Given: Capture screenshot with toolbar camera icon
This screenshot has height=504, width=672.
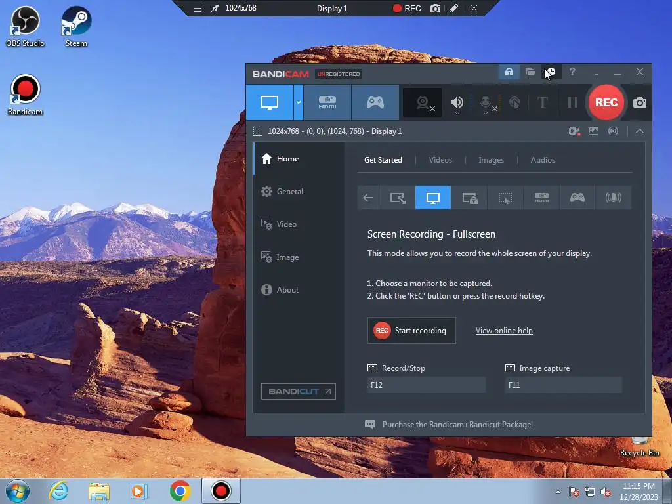Looking at the screenshot, I should coord(639,102).
